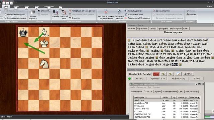Sort processes by Имя образа column
This screenshot has width=214, height=120.
(147, 97)
